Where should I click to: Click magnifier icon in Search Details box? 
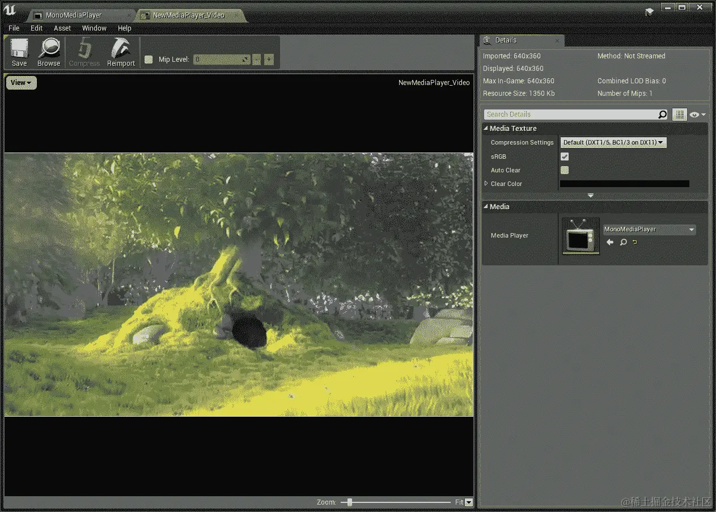tap(662, 115)
